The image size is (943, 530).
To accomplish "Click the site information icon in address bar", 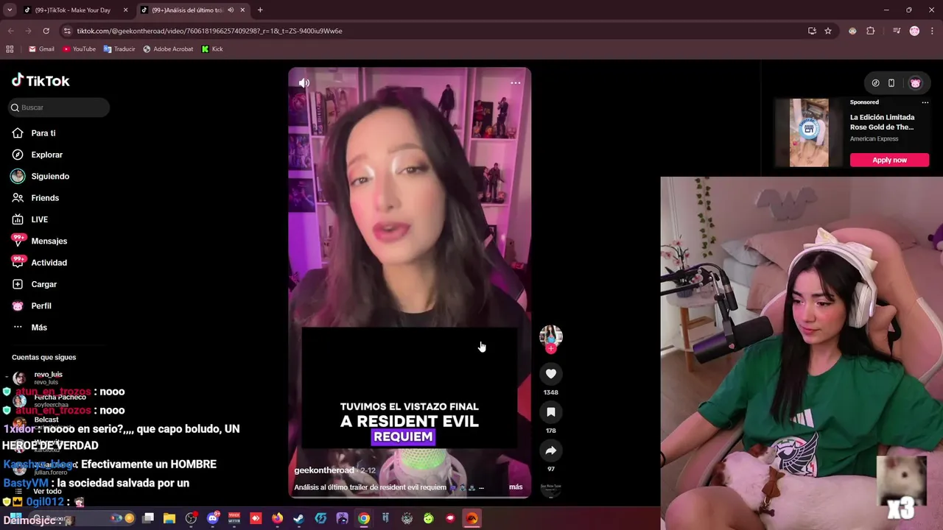I will point(68,31).
